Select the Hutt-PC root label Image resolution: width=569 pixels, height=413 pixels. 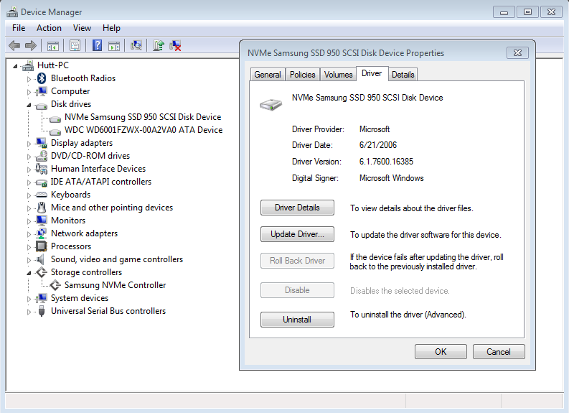[x=53, y=65]
